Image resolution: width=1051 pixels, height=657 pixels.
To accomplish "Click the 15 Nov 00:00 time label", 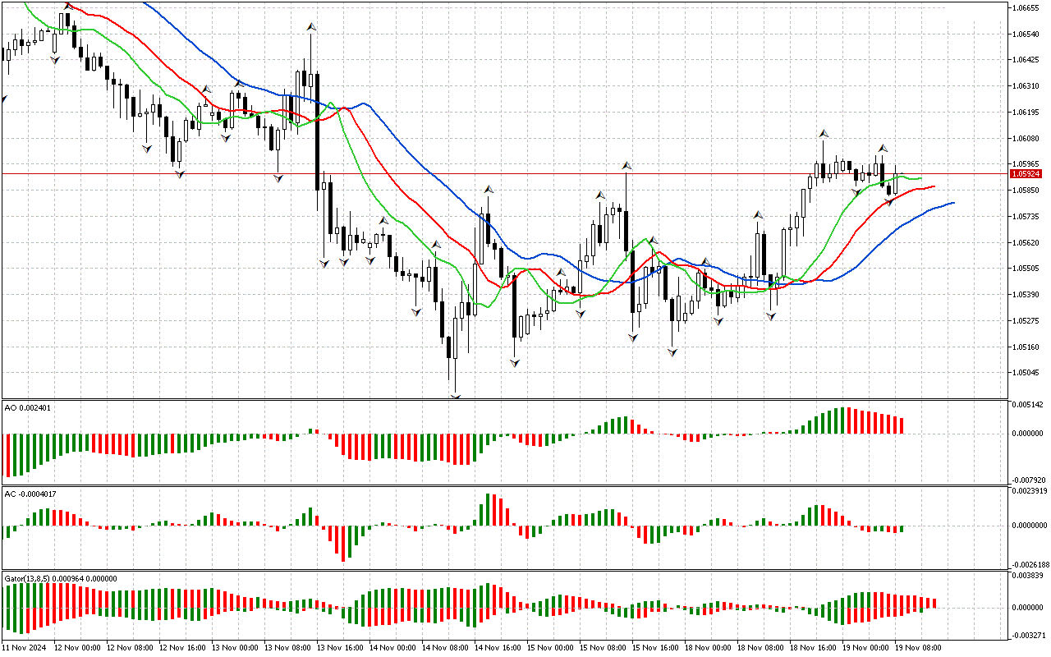I will (x=549, y=648).
